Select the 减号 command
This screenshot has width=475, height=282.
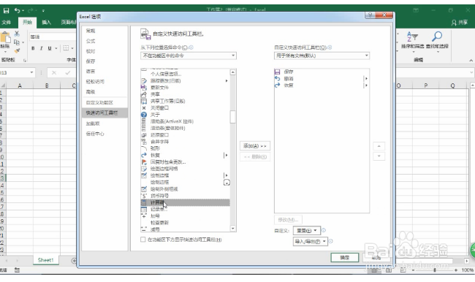[x=185, y=229]
